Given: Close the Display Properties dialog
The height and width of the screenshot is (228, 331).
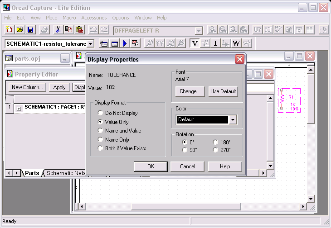Looking at the screenshot, I should [x=239, y=59].
